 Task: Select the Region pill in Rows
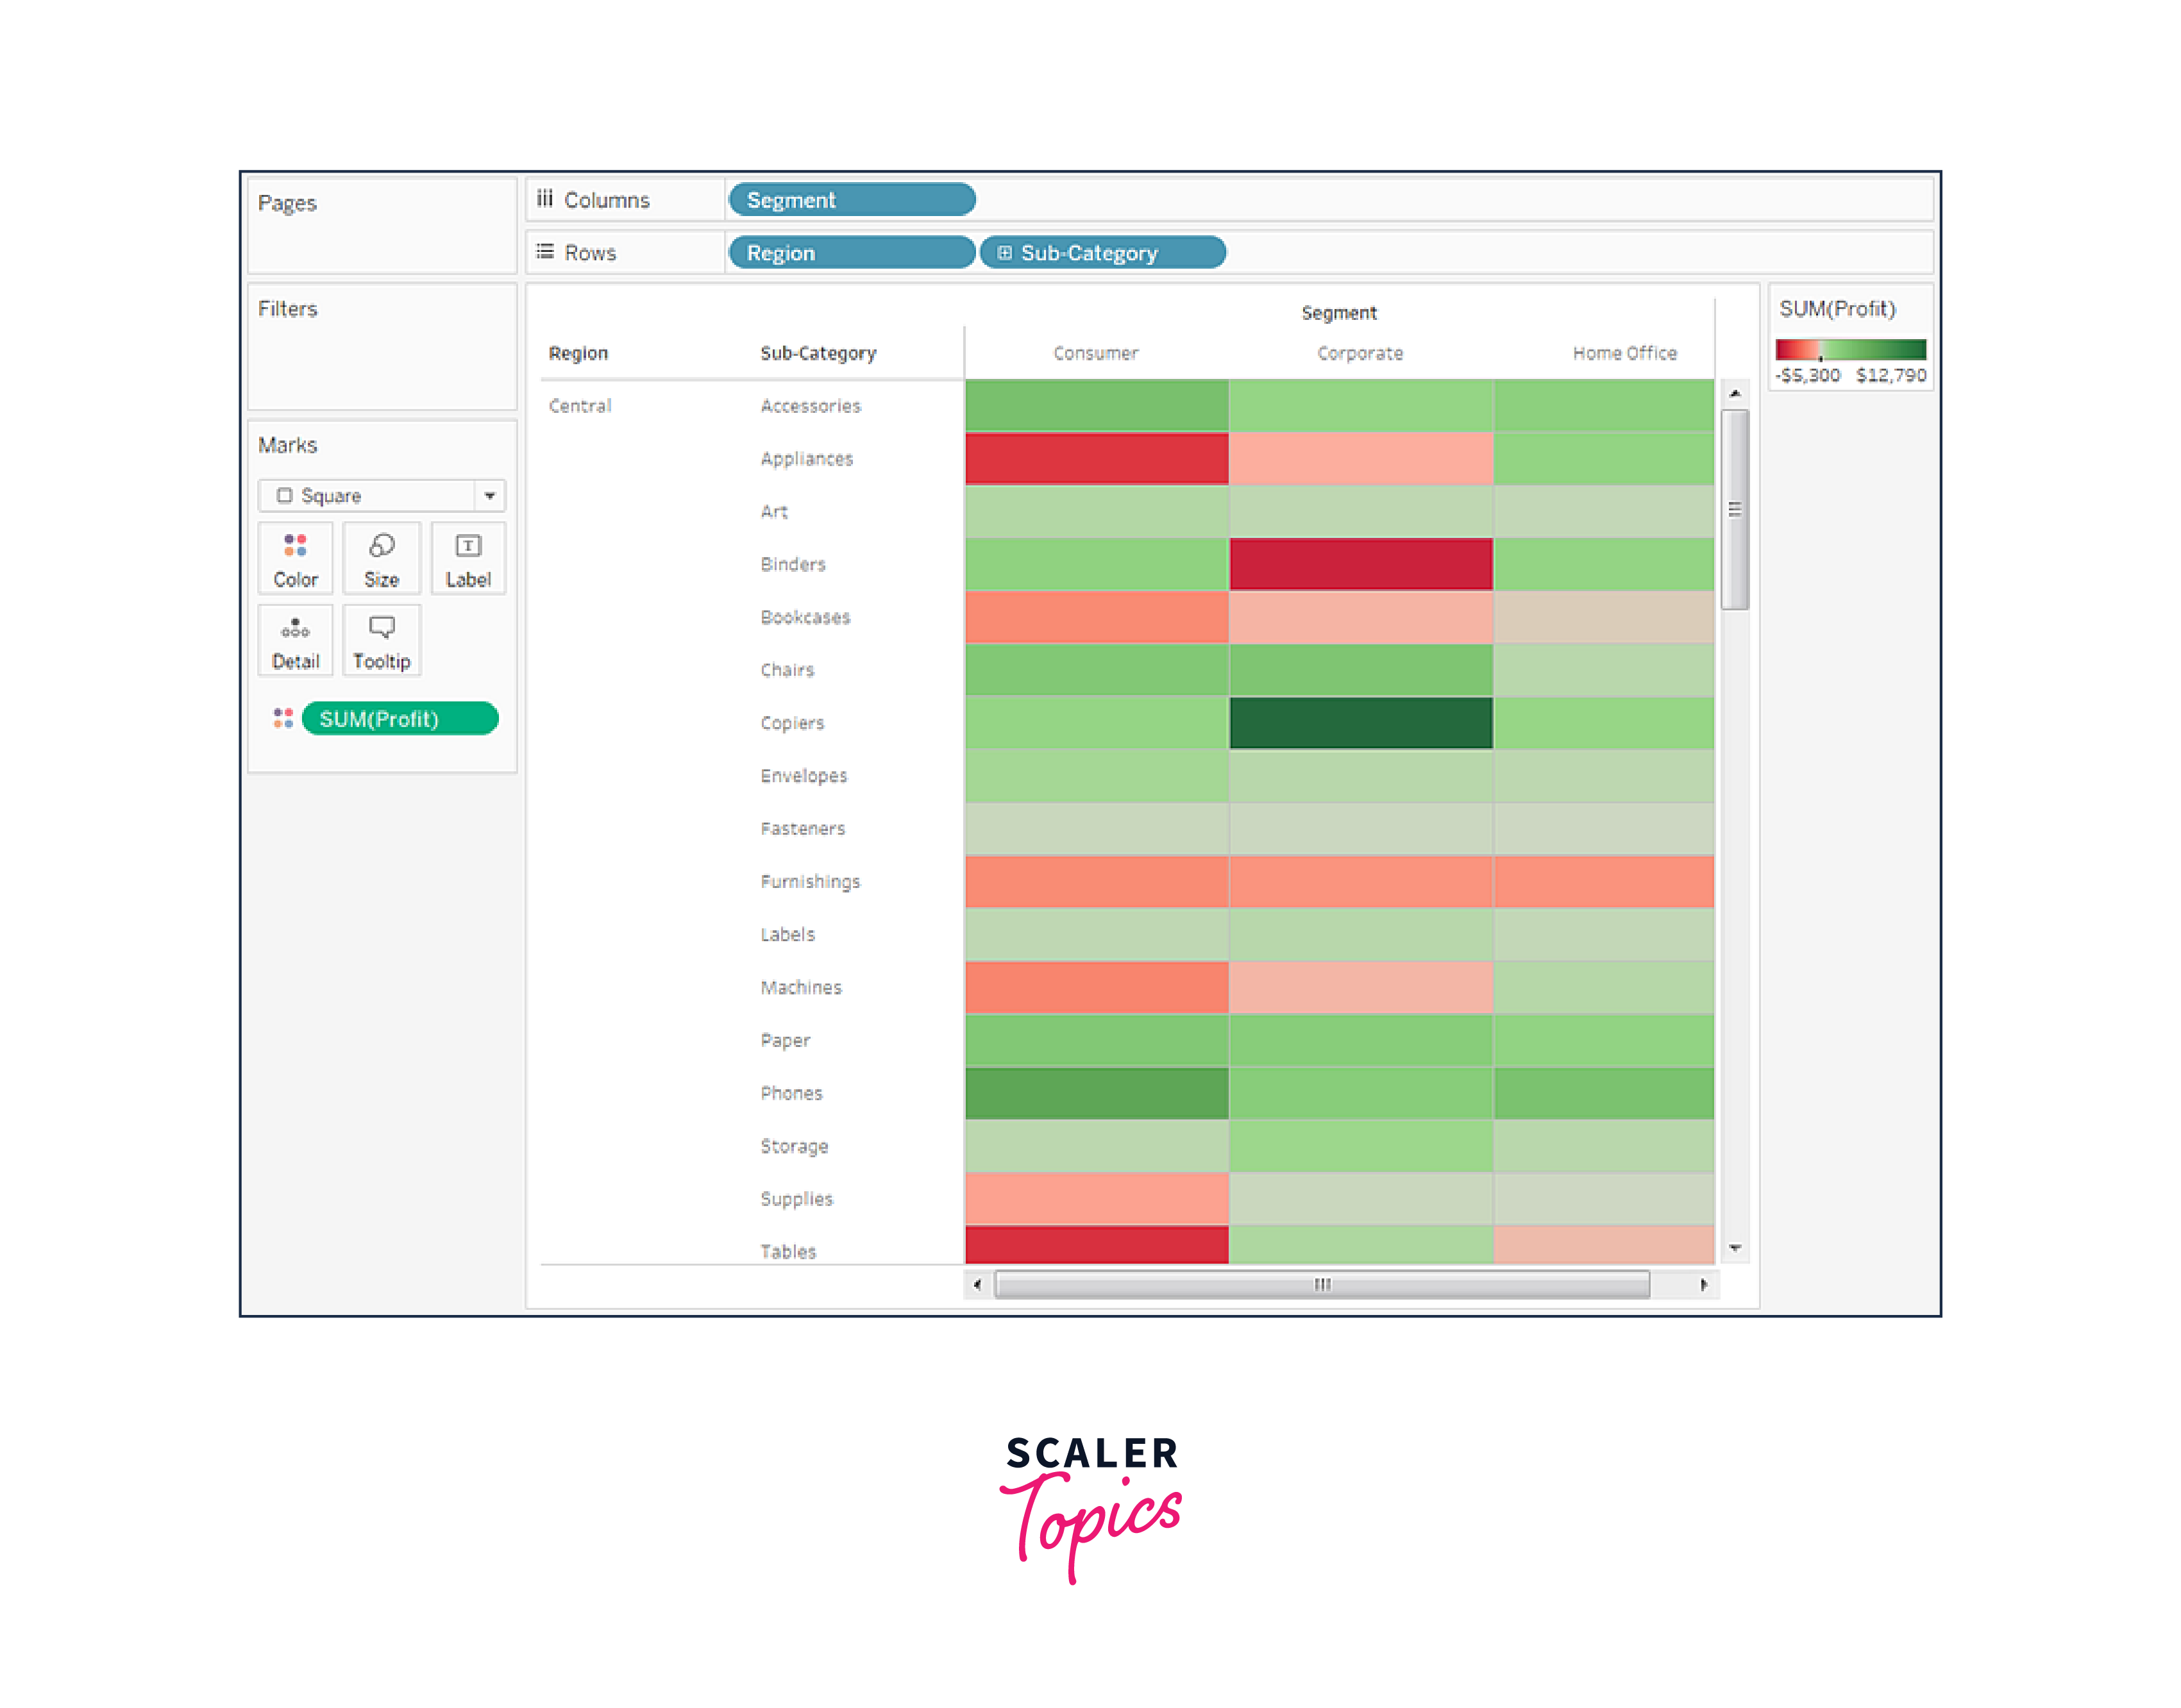tap(851, 253)
